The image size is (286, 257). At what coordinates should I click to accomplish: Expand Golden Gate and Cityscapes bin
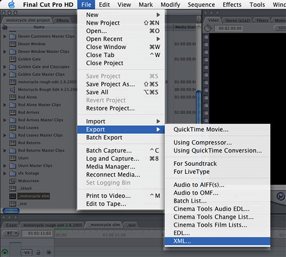[5, 67]
